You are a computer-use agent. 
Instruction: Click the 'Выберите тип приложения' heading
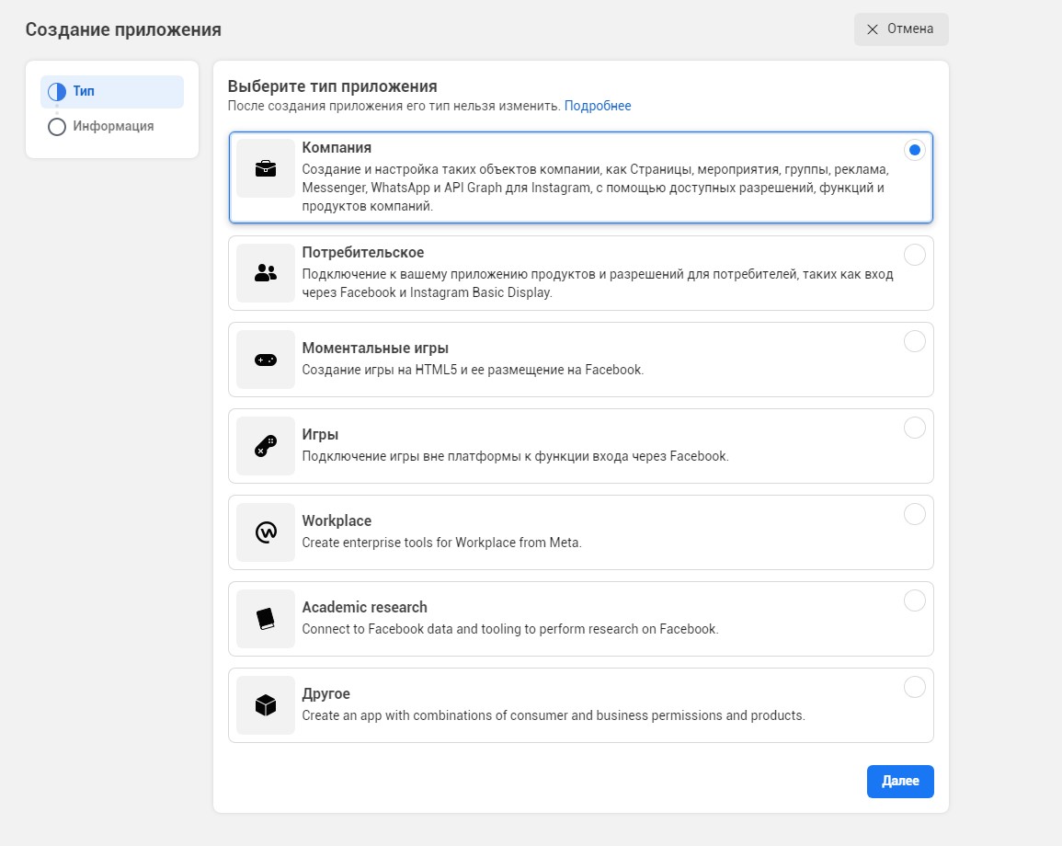pos(333,86)
